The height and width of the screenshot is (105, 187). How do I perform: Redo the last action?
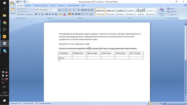click(25, 2)
